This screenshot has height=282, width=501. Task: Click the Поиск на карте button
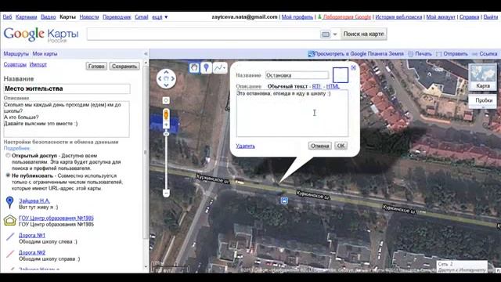[363, 34]
